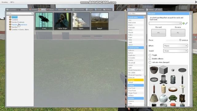The width and height of the screenshot is (197, 111).
Task: Edit presets with the wrench icon
Action: [x=187, y=23]
